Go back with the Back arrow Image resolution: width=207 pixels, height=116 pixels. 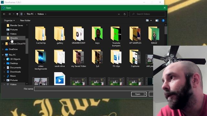pyautogui.click(x=4, y=14)
